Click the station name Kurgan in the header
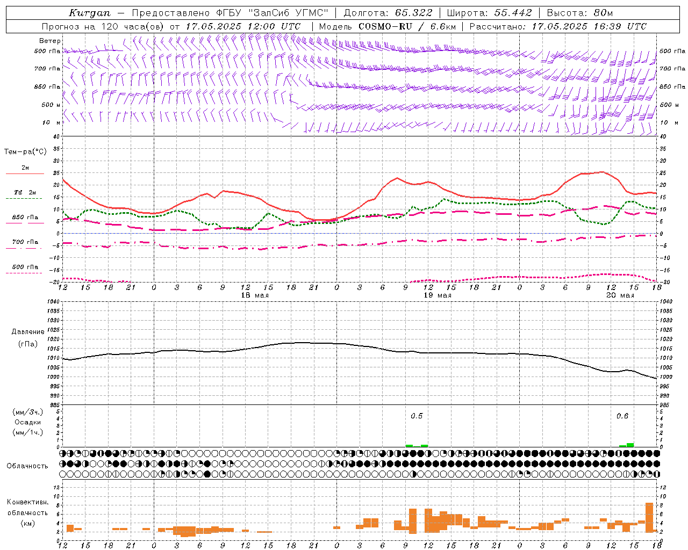 click(90, 13)
